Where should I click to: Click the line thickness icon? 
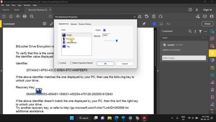(161, 24)
